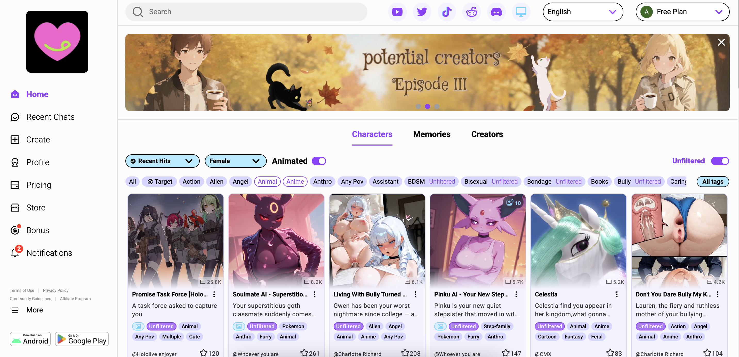Switch to the Creators tab
Viewport: 739px width, 357px height.
pyautogui.click(x=487, y=134)
